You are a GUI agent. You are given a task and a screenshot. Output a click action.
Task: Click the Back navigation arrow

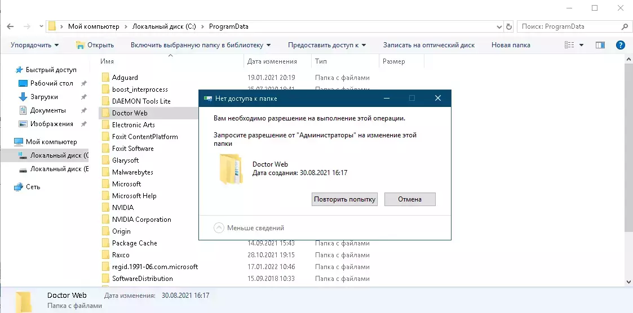[10, 26]
